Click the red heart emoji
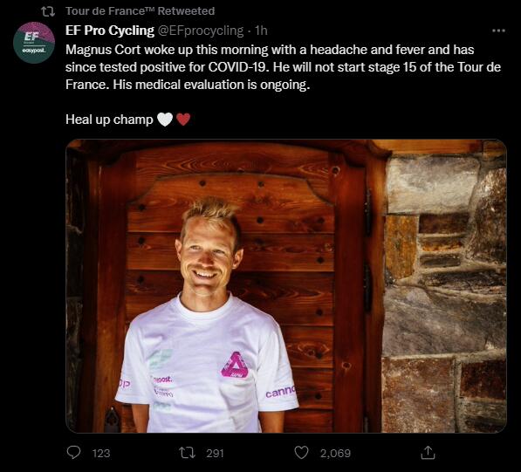Viewport: 521px width, 472px height. click(x=183, y=120)
